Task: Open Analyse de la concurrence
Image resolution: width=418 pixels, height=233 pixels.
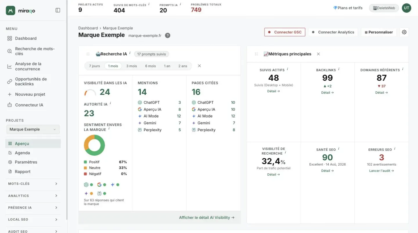Action: click(33, 66)
